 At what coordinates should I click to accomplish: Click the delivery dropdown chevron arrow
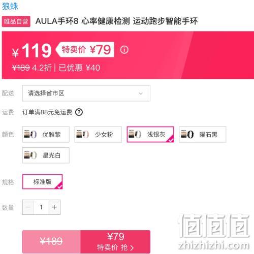tap(141, 93)
